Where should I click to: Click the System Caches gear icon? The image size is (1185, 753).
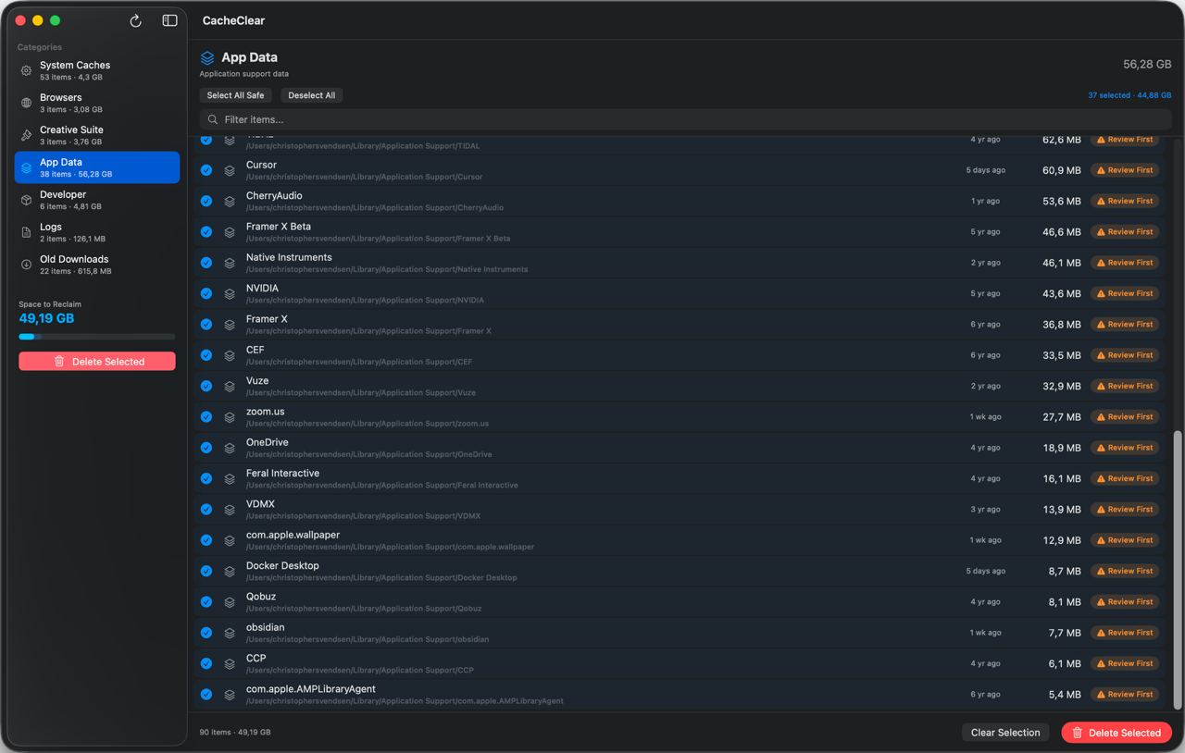tap(26, 70)
